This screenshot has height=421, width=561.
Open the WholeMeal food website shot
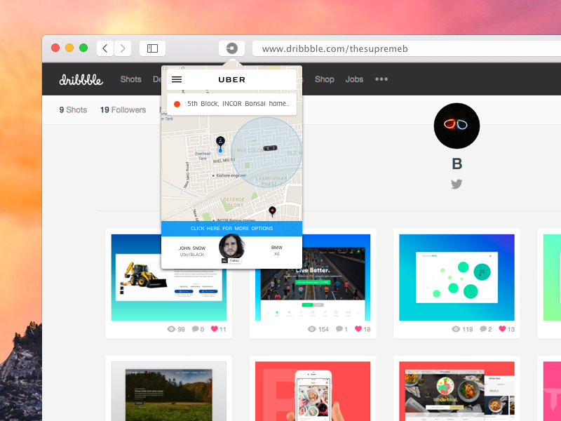coord(457,392)
